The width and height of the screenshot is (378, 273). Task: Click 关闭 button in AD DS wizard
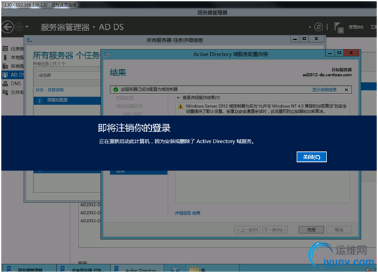pos(311,230)
